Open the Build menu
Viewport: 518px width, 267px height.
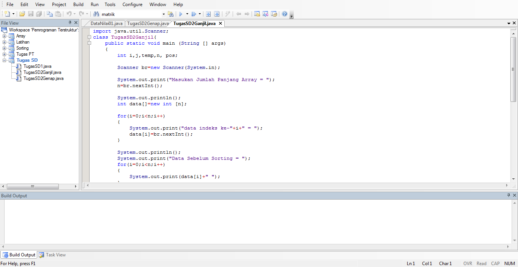point(78,4)
